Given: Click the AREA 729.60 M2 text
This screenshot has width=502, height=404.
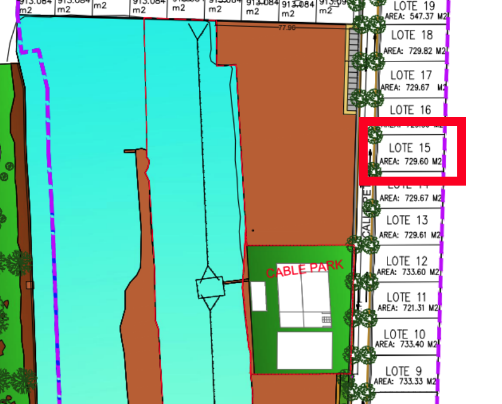Looking at the screenshot, I should pos(411,161).
